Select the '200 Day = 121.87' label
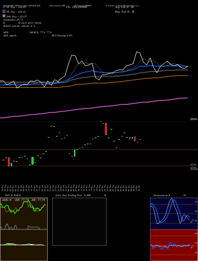This screenshot has height=261, width=198. (x=17, y=17)
